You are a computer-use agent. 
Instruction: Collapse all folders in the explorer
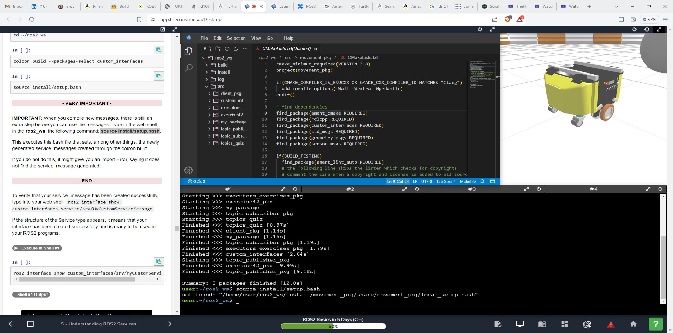click(x=236, y=49)
